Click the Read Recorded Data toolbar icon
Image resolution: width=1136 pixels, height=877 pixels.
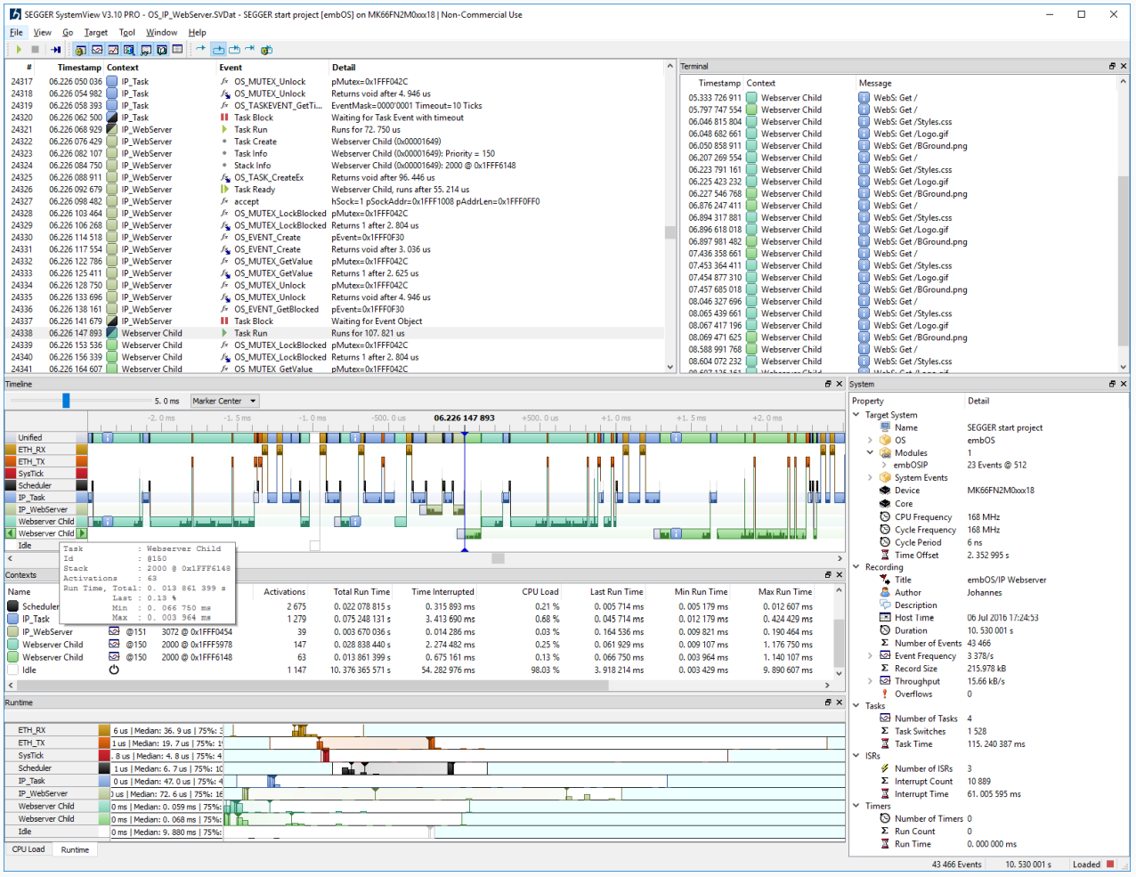point(55,50)
